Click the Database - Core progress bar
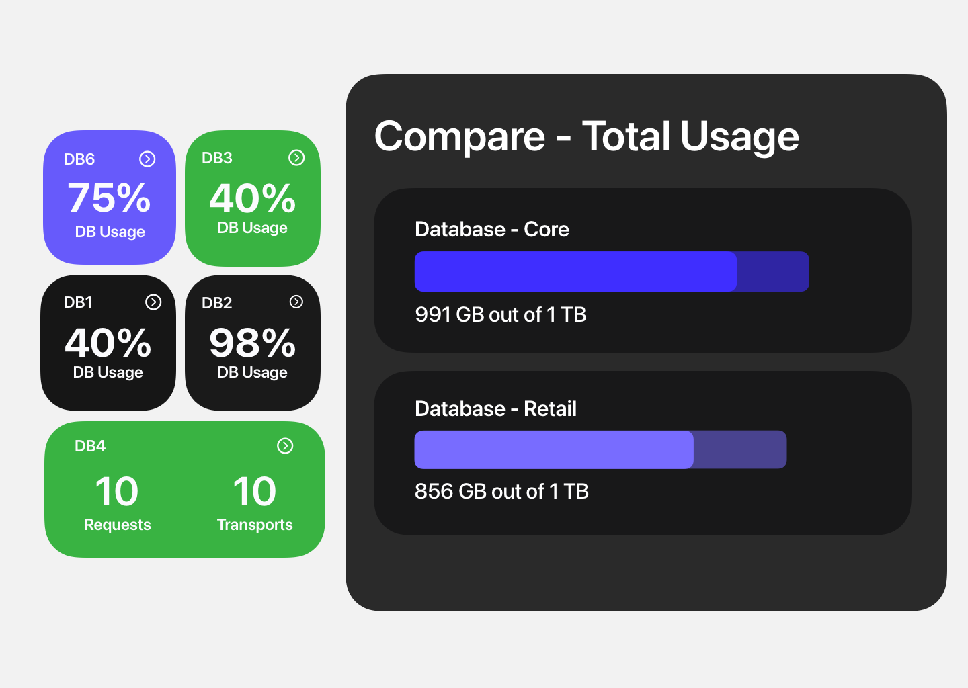Screen dimensions: 968x688 coord(612,271)
